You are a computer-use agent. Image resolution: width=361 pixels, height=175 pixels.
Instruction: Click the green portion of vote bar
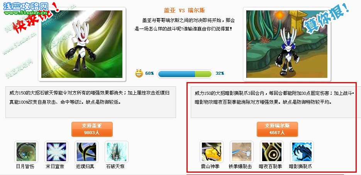pyautogui.click(x=203, y=74)
